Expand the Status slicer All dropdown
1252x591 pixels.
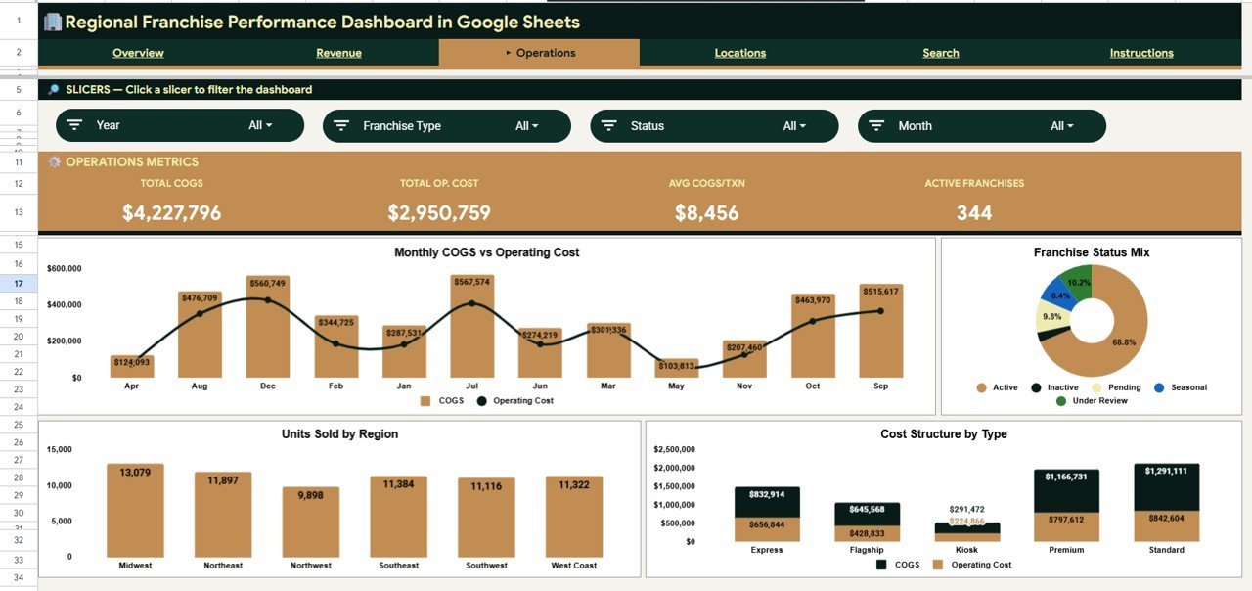(x=795, y=125)
